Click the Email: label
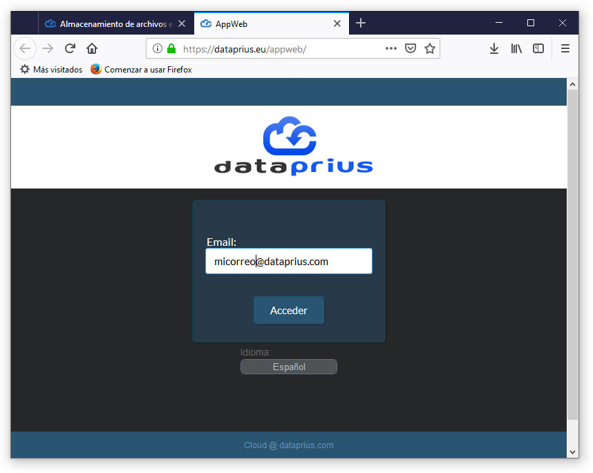Screen dimensions: 593x473 [221, 242]
